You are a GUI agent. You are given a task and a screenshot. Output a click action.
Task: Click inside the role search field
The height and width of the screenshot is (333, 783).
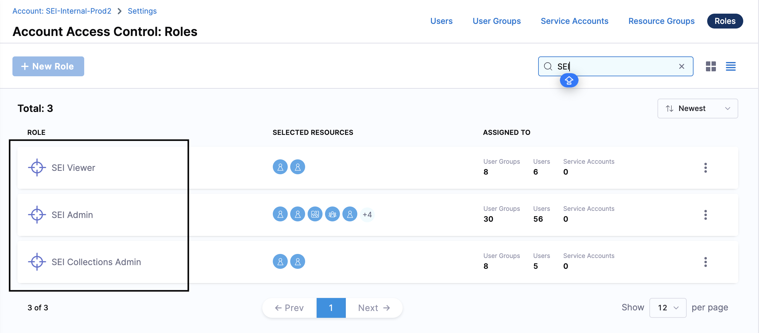(x=618, y=66)
